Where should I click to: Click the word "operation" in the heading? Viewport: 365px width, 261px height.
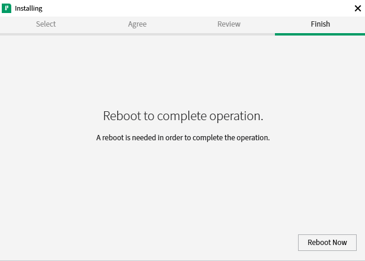(x=237, y=117)
